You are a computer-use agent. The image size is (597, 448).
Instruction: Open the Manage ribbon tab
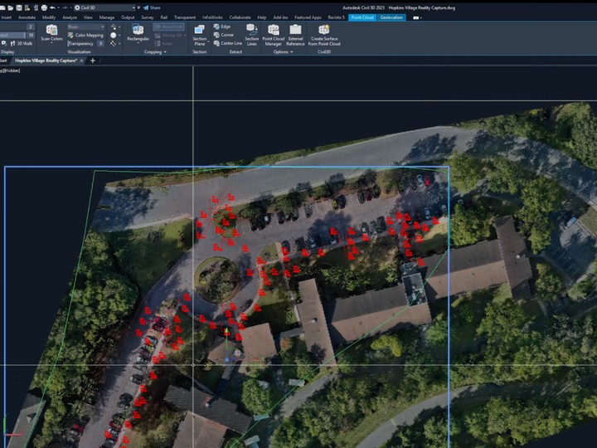tap(107, 17)
